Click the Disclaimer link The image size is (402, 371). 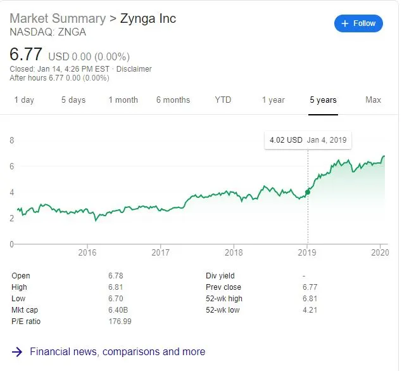click(134, 69)
